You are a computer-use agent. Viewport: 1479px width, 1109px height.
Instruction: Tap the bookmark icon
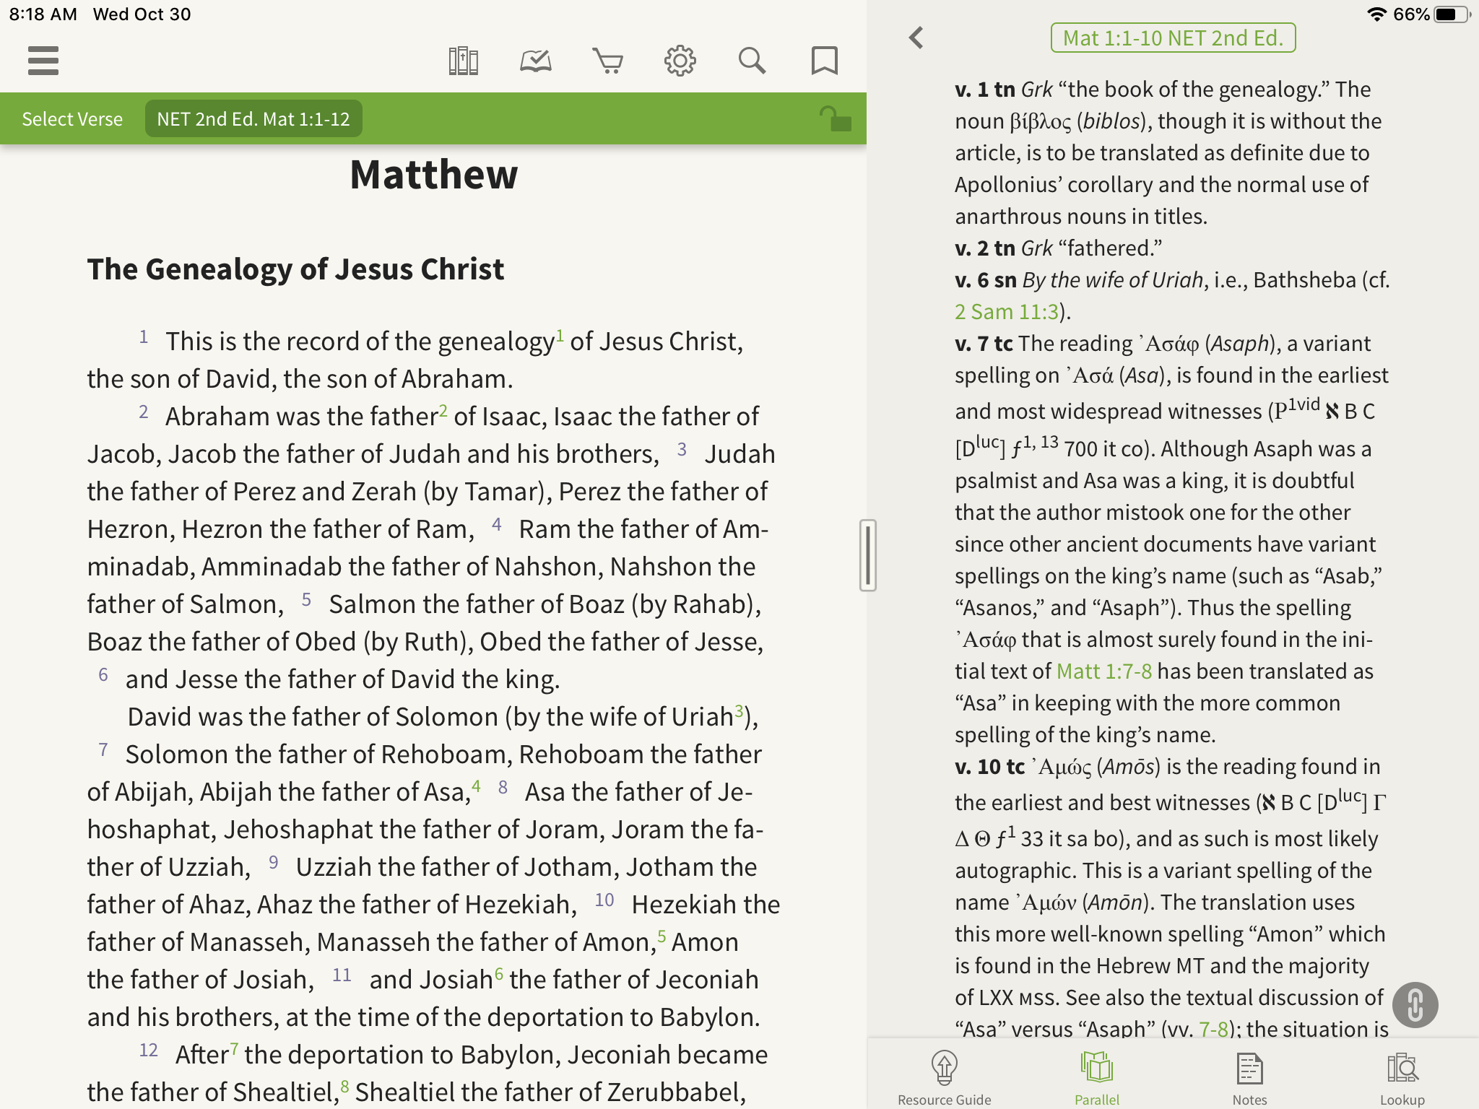pos(824,61)
